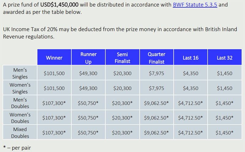Click the Women's Doubles row label
Viewport: 245px width, 152px height.
20,118
